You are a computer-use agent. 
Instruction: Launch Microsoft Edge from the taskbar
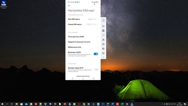coord(108,104)
